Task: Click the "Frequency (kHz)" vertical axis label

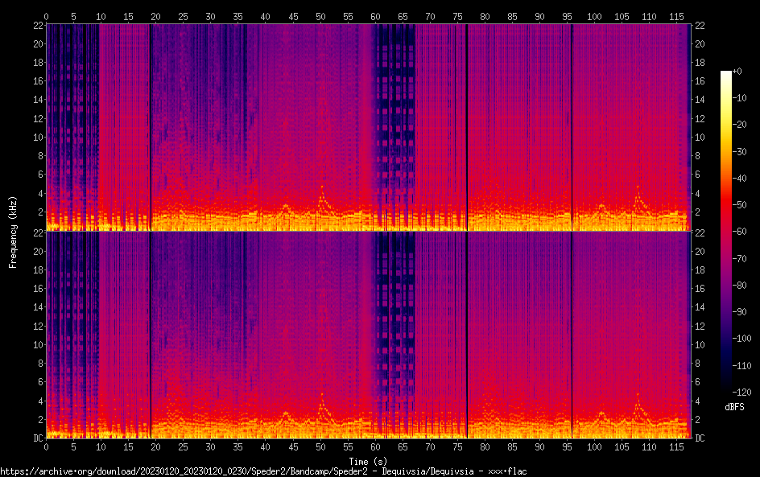Action: click(13, 232)
